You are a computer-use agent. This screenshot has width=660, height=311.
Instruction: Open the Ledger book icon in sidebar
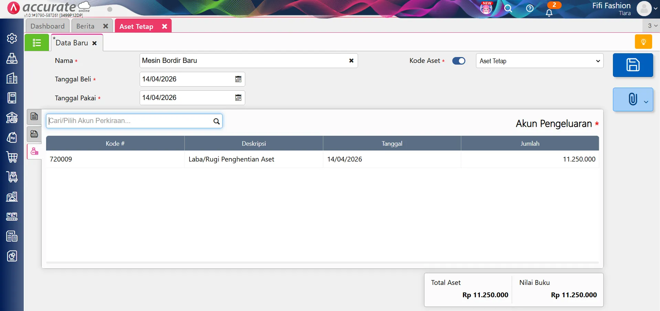tap(12, 98)
